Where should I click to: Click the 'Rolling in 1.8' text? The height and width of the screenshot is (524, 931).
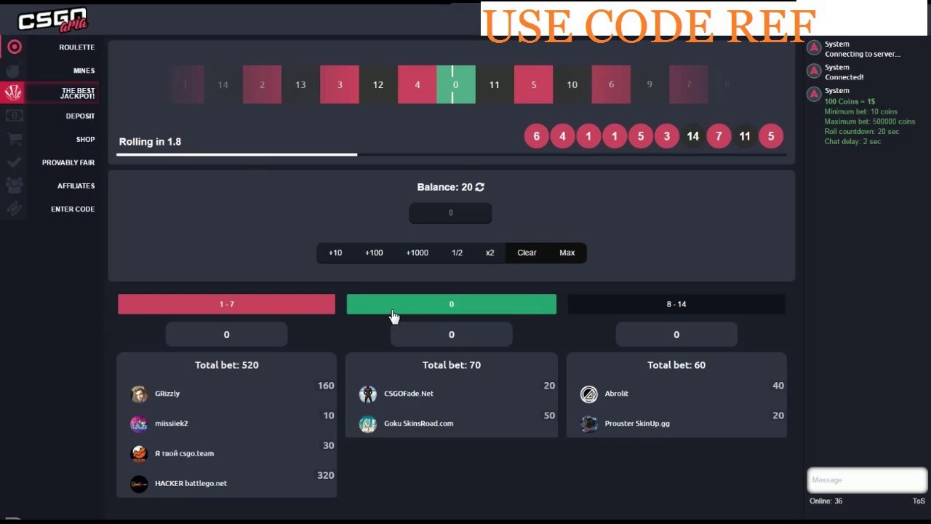150,142
